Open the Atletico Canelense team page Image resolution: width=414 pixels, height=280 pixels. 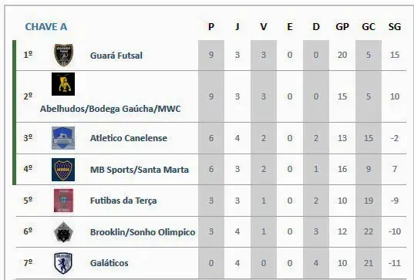129,138
